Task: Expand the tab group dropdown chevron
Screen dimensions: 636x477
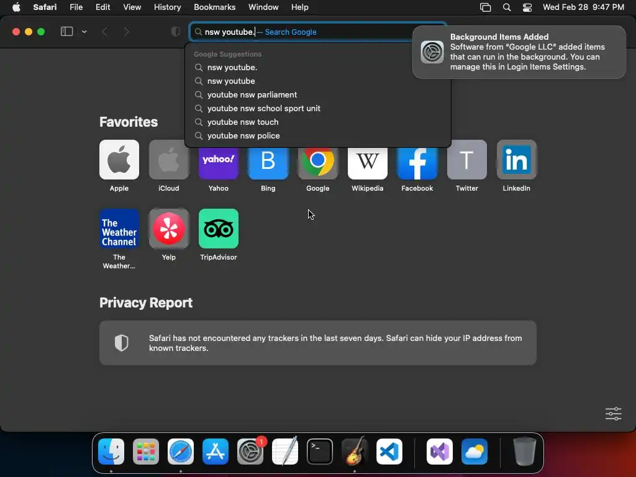Action: (84, 32)
